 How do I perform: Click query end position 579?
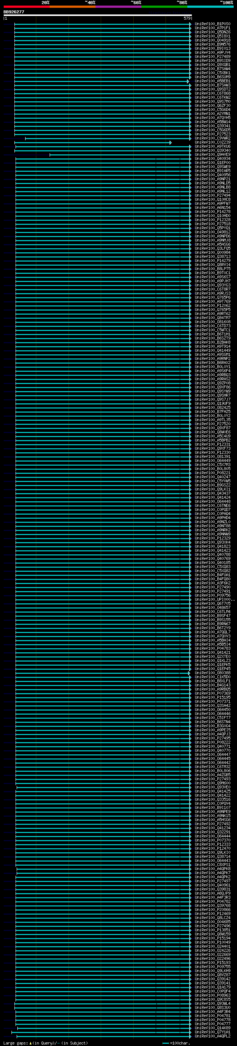pyautogui.click(x=187, y=18)
